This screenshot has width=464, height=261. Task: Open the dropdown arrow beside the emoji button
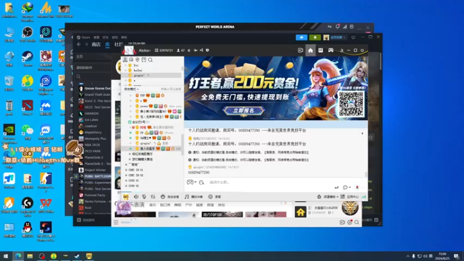click(x=195, y=182)
